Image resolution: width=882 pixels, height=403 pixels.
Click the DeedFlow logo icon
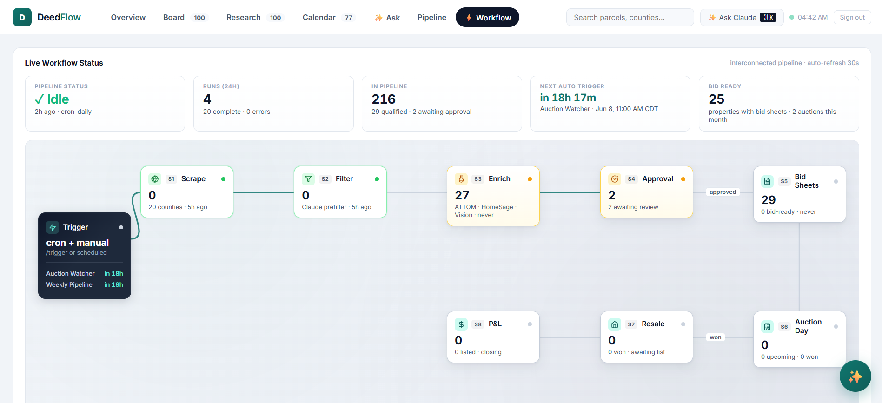click(x=22, y=17)
